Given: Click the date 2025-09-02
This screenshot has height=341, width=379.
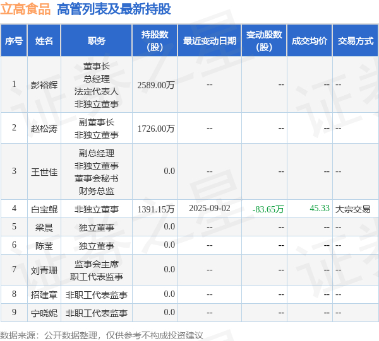Looking at the screenshot, I should (x=210, y=209).
